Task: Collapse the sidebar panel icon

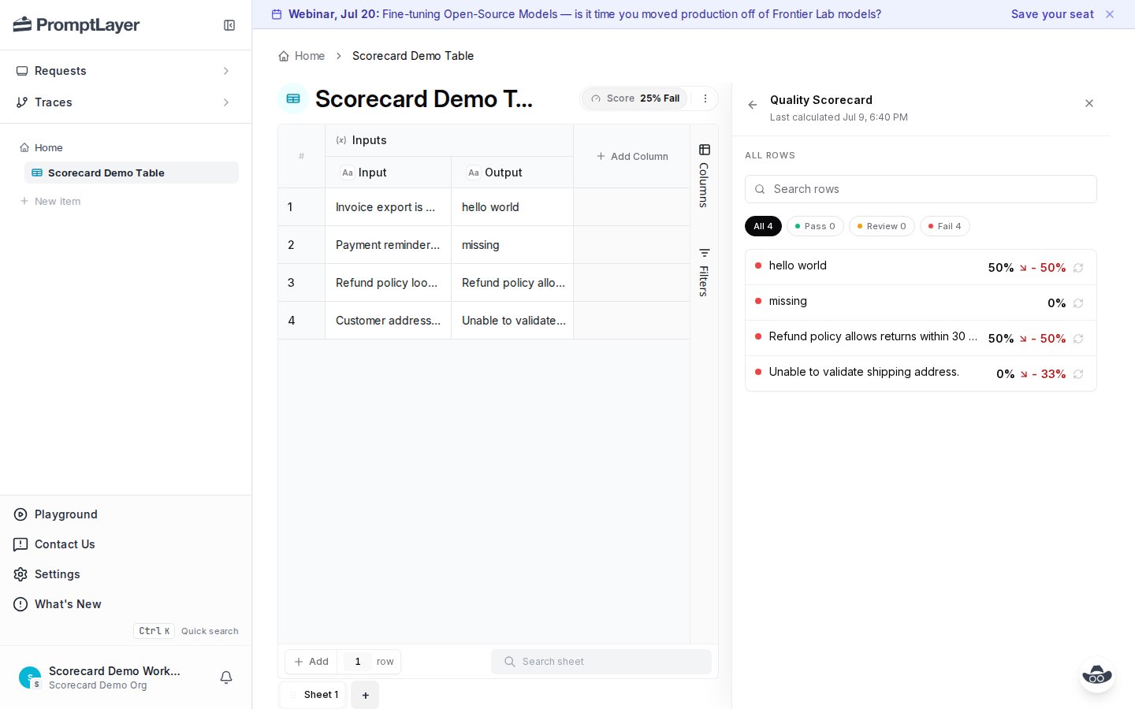Action: tap(229, 25)
